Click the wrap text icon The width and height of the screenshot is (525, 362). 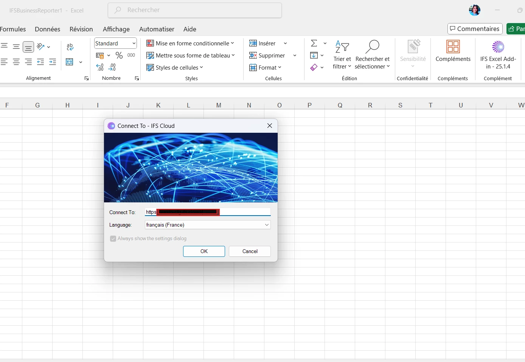pos(70,47)
